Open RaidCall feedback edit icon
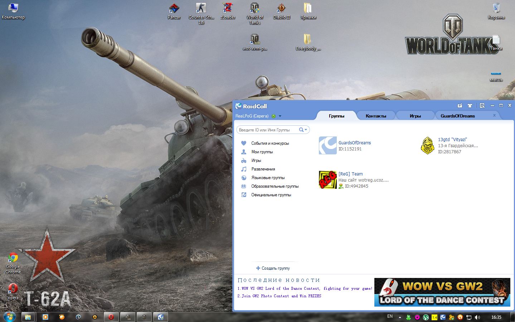515x322 pixels. click(460, 106)
